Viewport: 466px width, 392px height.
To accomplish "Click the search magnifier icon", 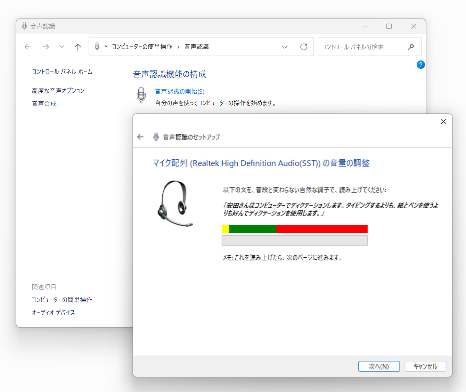I will coord(411,47).
